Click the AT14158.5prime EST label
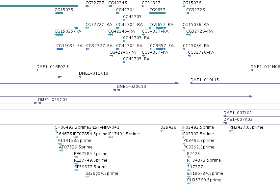Viewport: 280px width, 185px height. 74,141
